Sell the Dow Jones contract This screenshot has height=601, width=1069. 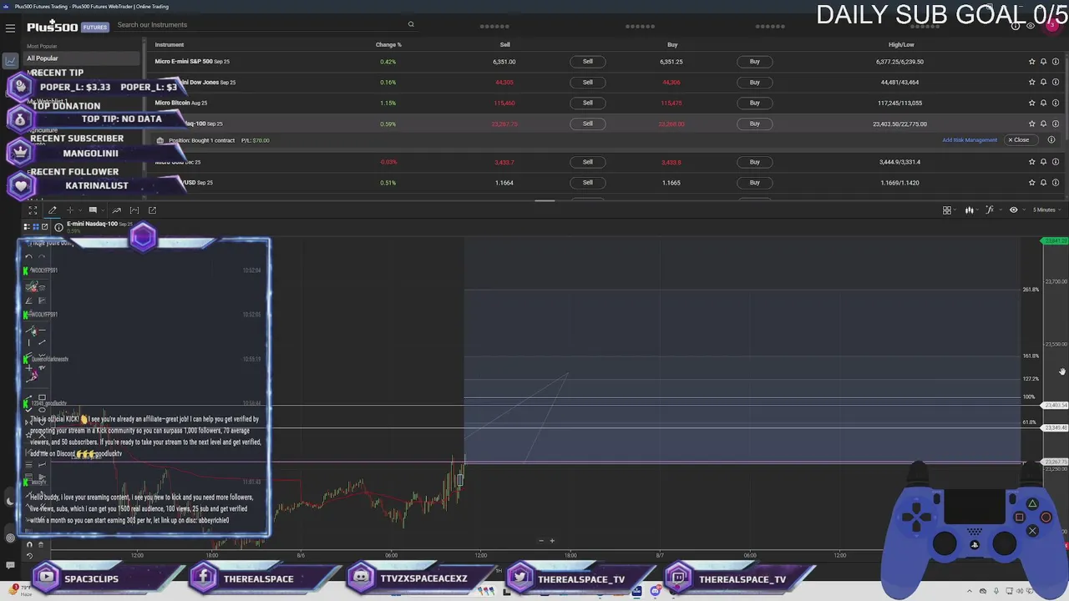(587, 82)
